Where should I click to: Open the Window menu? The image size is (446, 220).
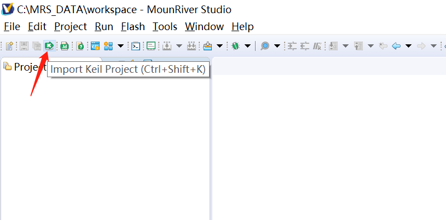204,27
